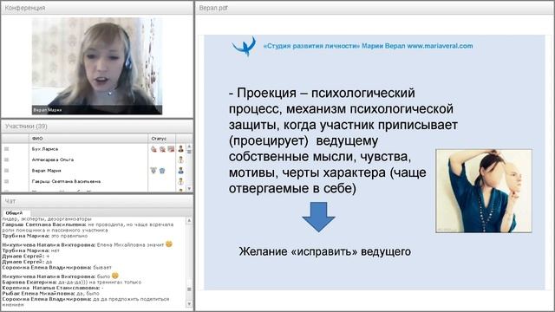Click the woman with mask photo on slide

pos(484,191)
